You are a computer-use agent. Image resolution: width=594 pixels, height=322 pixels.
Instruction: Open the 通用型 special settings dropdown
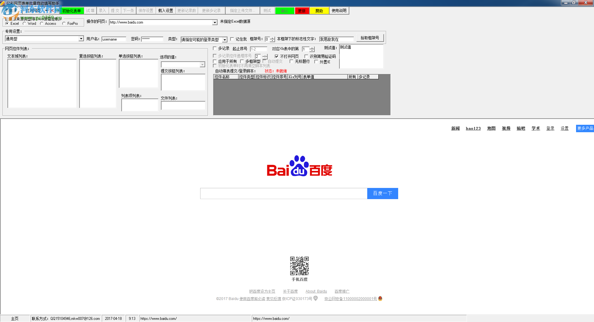[81, 38]
